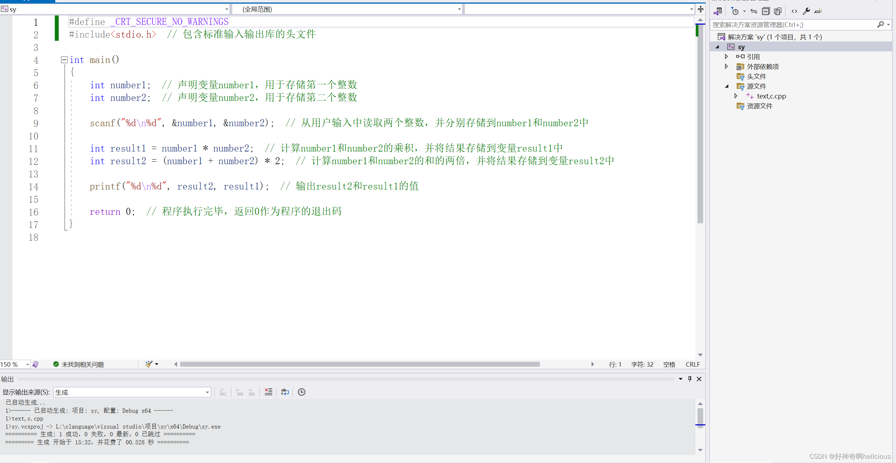Expand the 外部依赖项 node
Image resolution: width=896 pixels, height=463 pixels.
coord(727,66)
